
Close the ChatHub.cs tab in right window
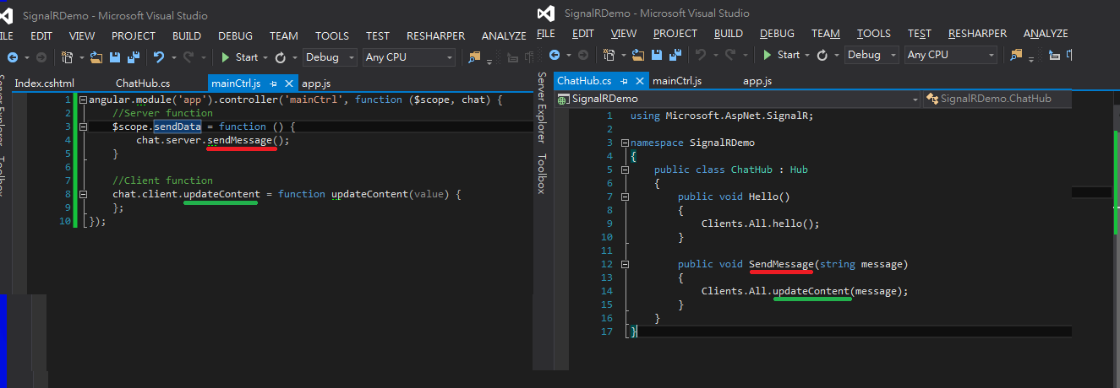click(x=638, y=81)
